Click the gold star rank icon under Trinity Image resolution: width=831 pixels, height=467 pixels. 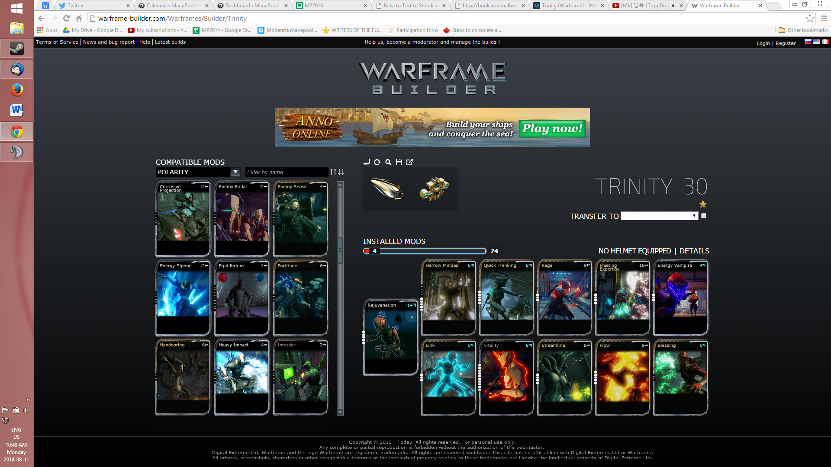tap(703, 204)
